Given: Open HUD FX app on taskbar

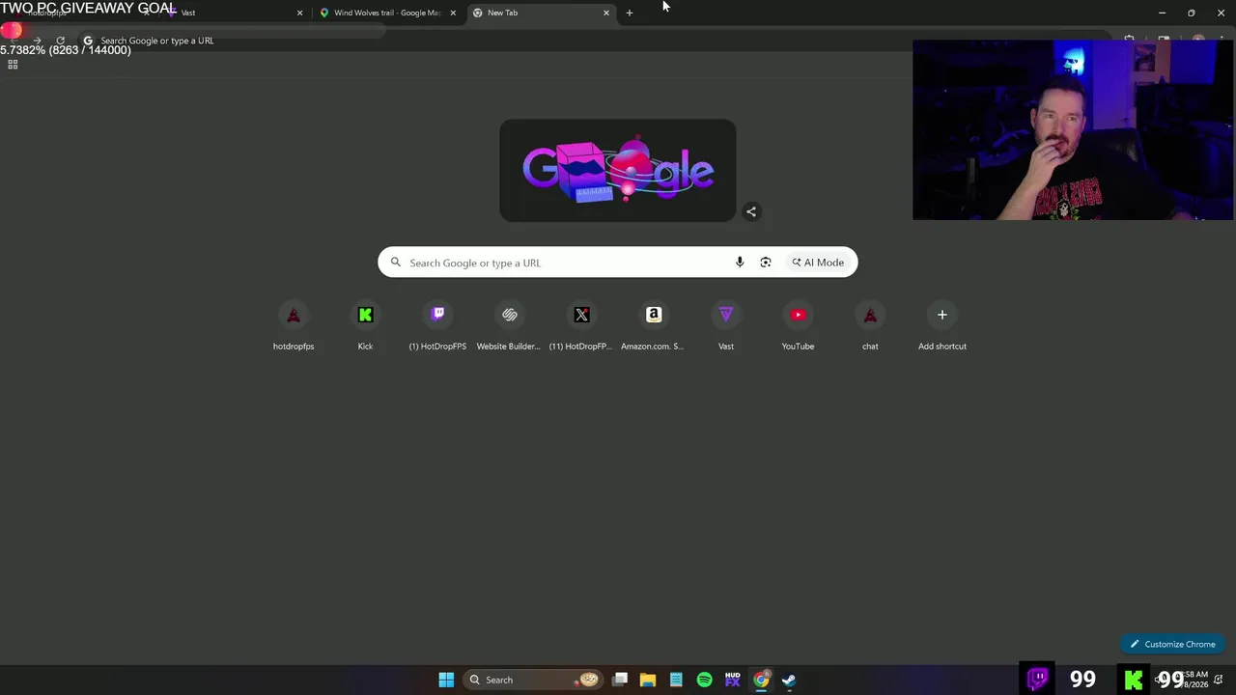Looking at the screenshot, I should click(732, 680).
